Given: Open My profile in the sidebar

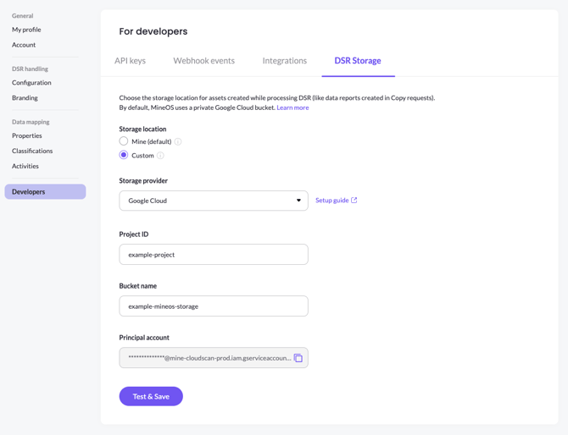Looking at the screenshot, I should pyautogui.click(x=26, y=30).
